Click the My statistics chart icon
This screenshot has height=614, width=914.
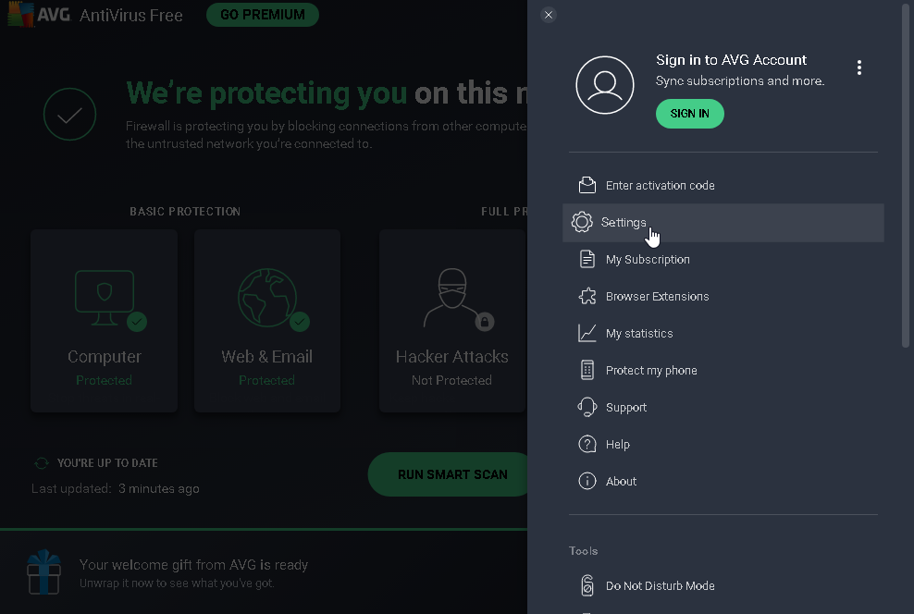point(587,333)
